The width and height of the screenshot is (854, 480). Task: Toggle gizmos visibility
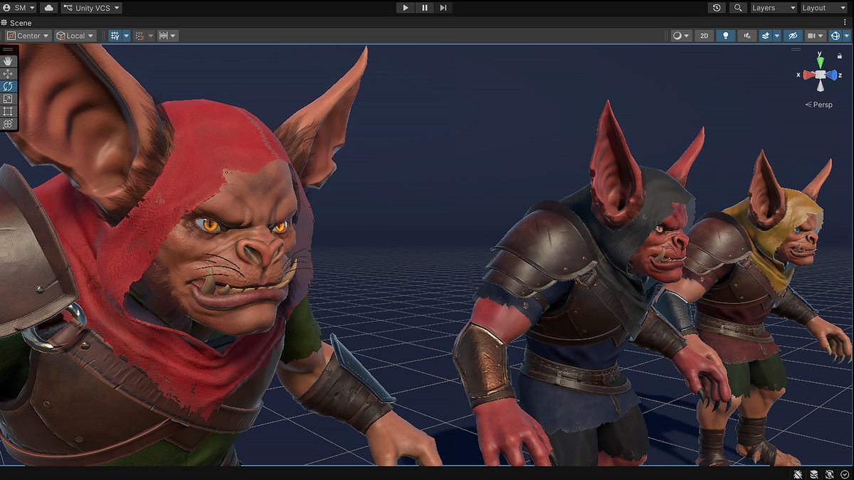tap(835, 36)
